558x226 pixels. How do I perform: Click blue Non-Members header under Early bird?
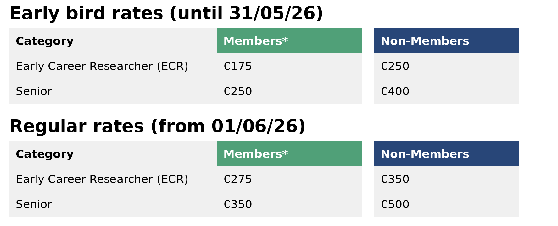click(x=425, y=41)
